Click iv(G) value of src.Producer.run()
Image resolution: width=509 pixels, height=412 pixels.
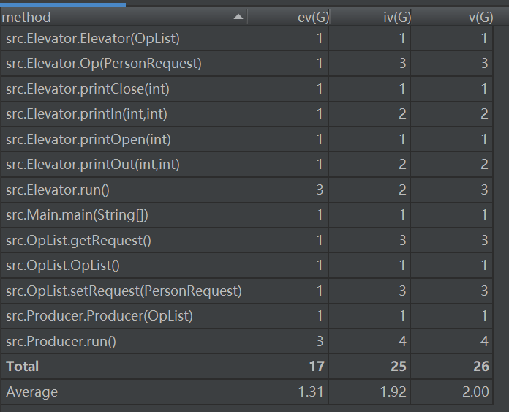[x=402, y=341]
